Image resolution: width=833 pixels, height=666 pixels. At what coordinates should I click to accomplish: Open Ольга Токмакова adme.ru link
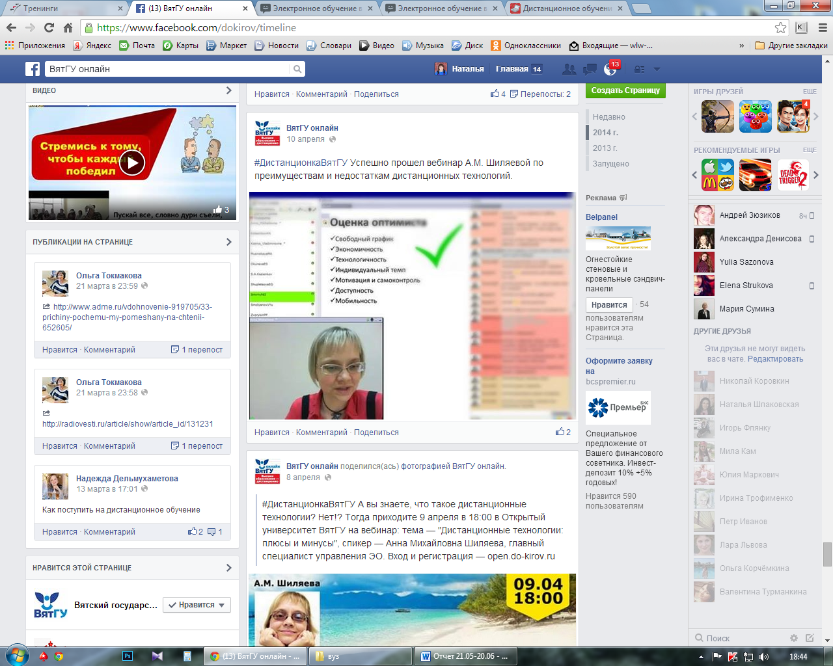click(x=128, y=317)
